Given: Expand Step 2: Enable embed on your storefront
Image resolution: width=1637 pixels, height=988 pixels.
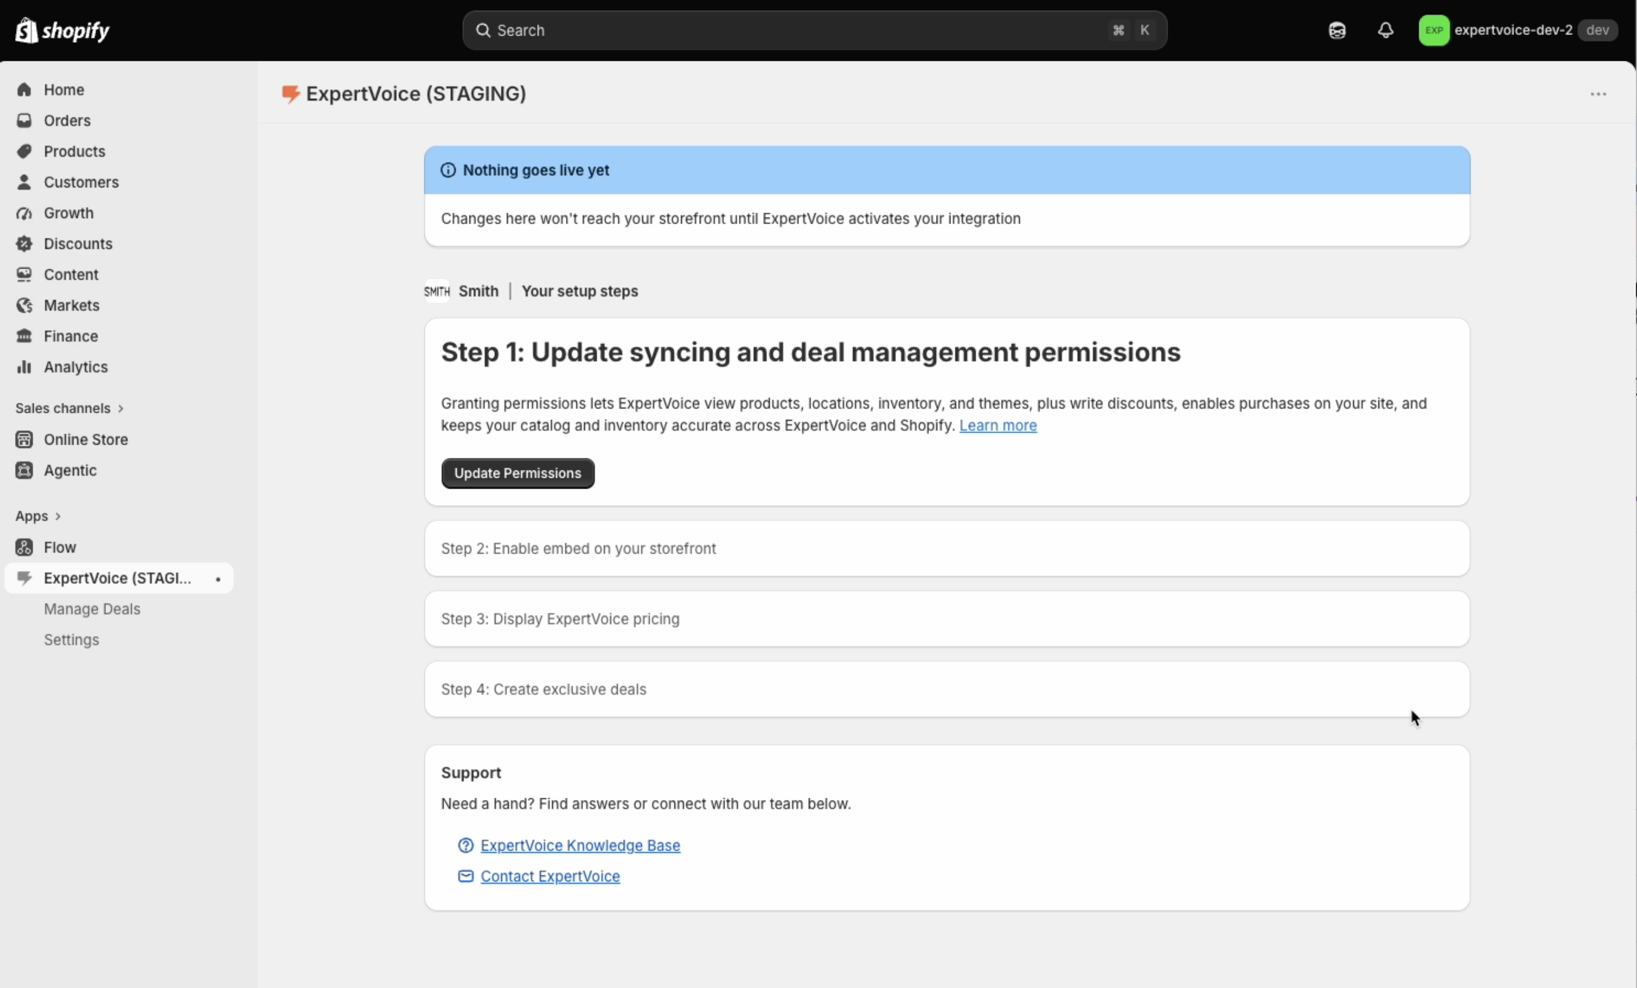Looking at the screenshot, I should 947,548.
